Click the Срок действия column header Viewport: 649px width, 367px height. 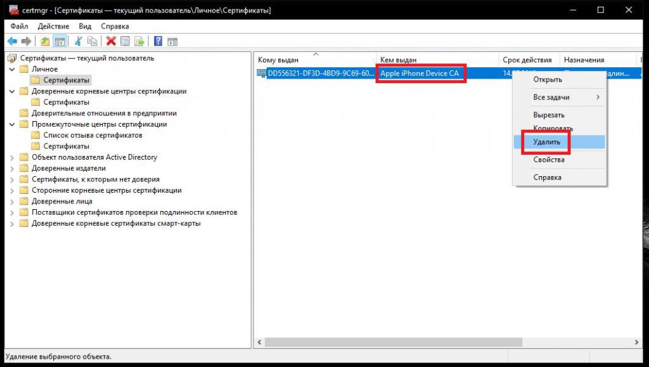pos(527,60)
